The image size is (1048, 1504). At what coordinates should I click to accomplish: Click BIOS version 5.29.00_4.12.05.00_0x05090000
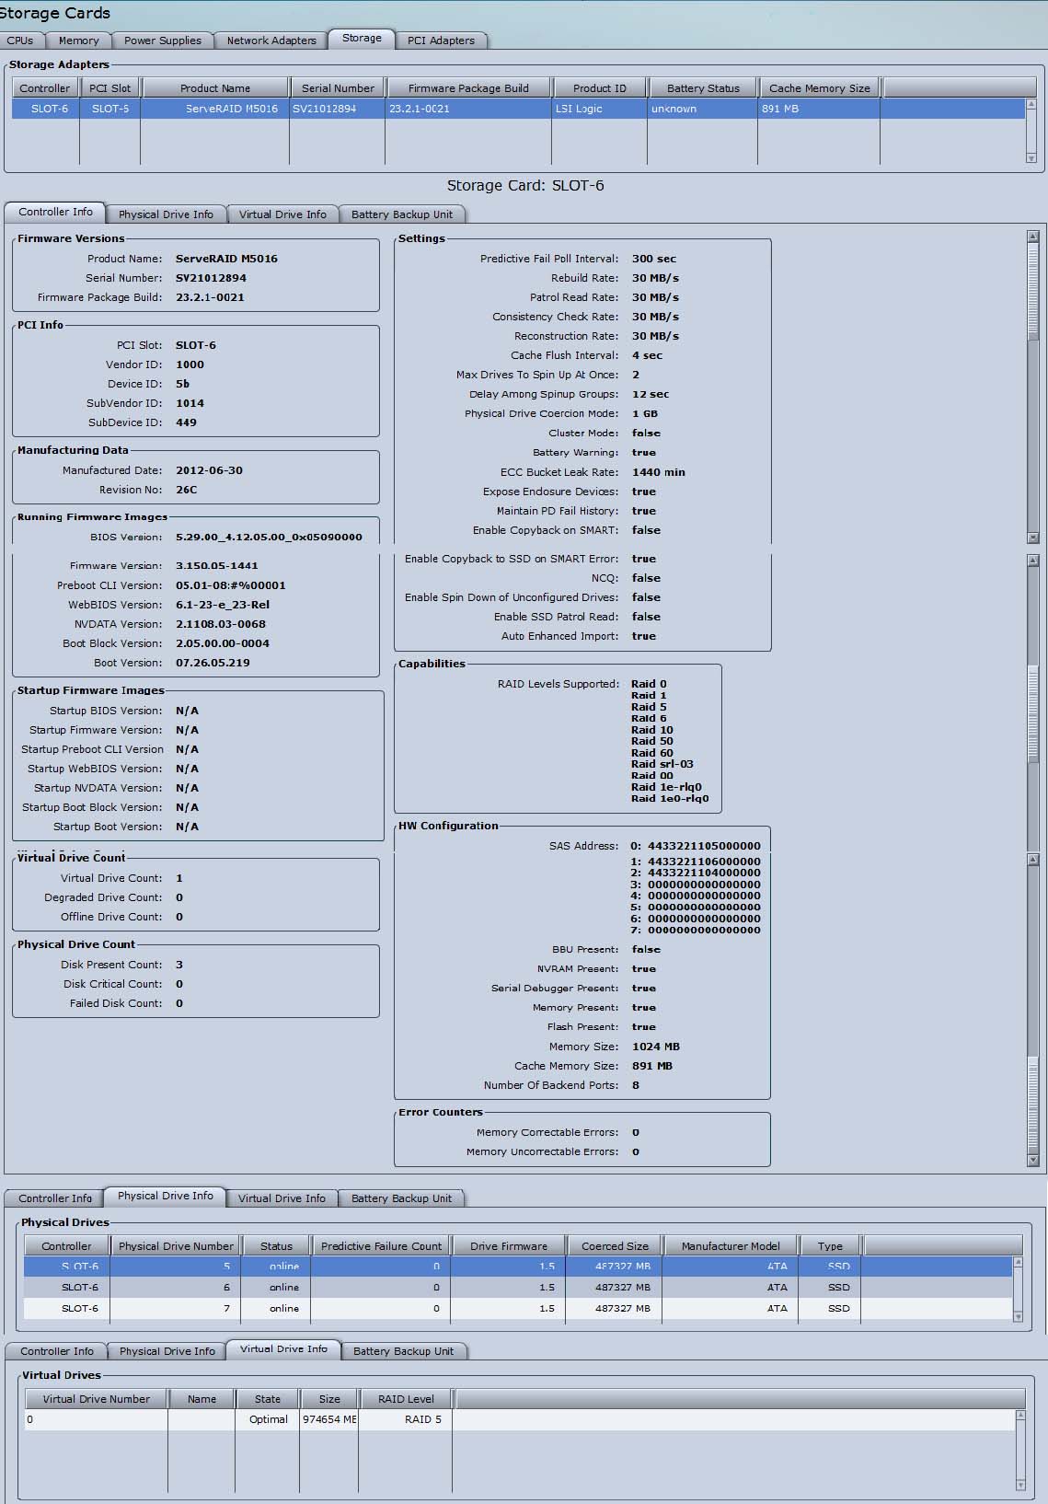[x=269, y=537]
